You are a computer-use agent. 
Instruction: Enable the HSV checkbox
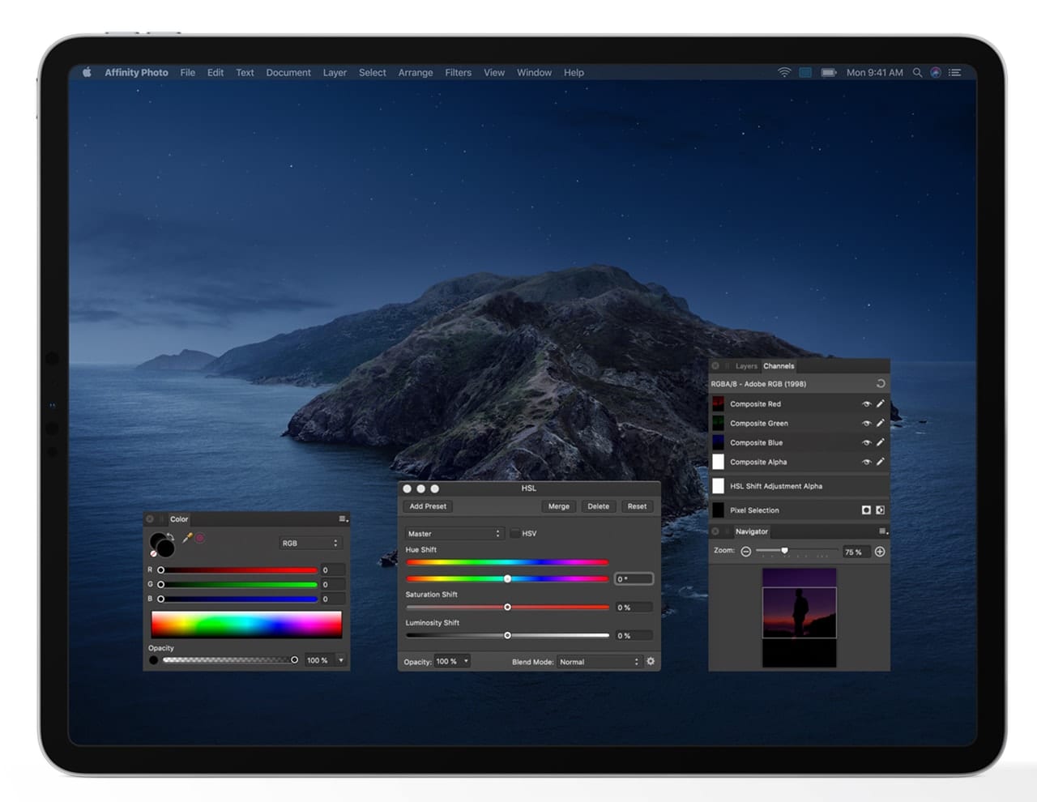coord(515,534)
